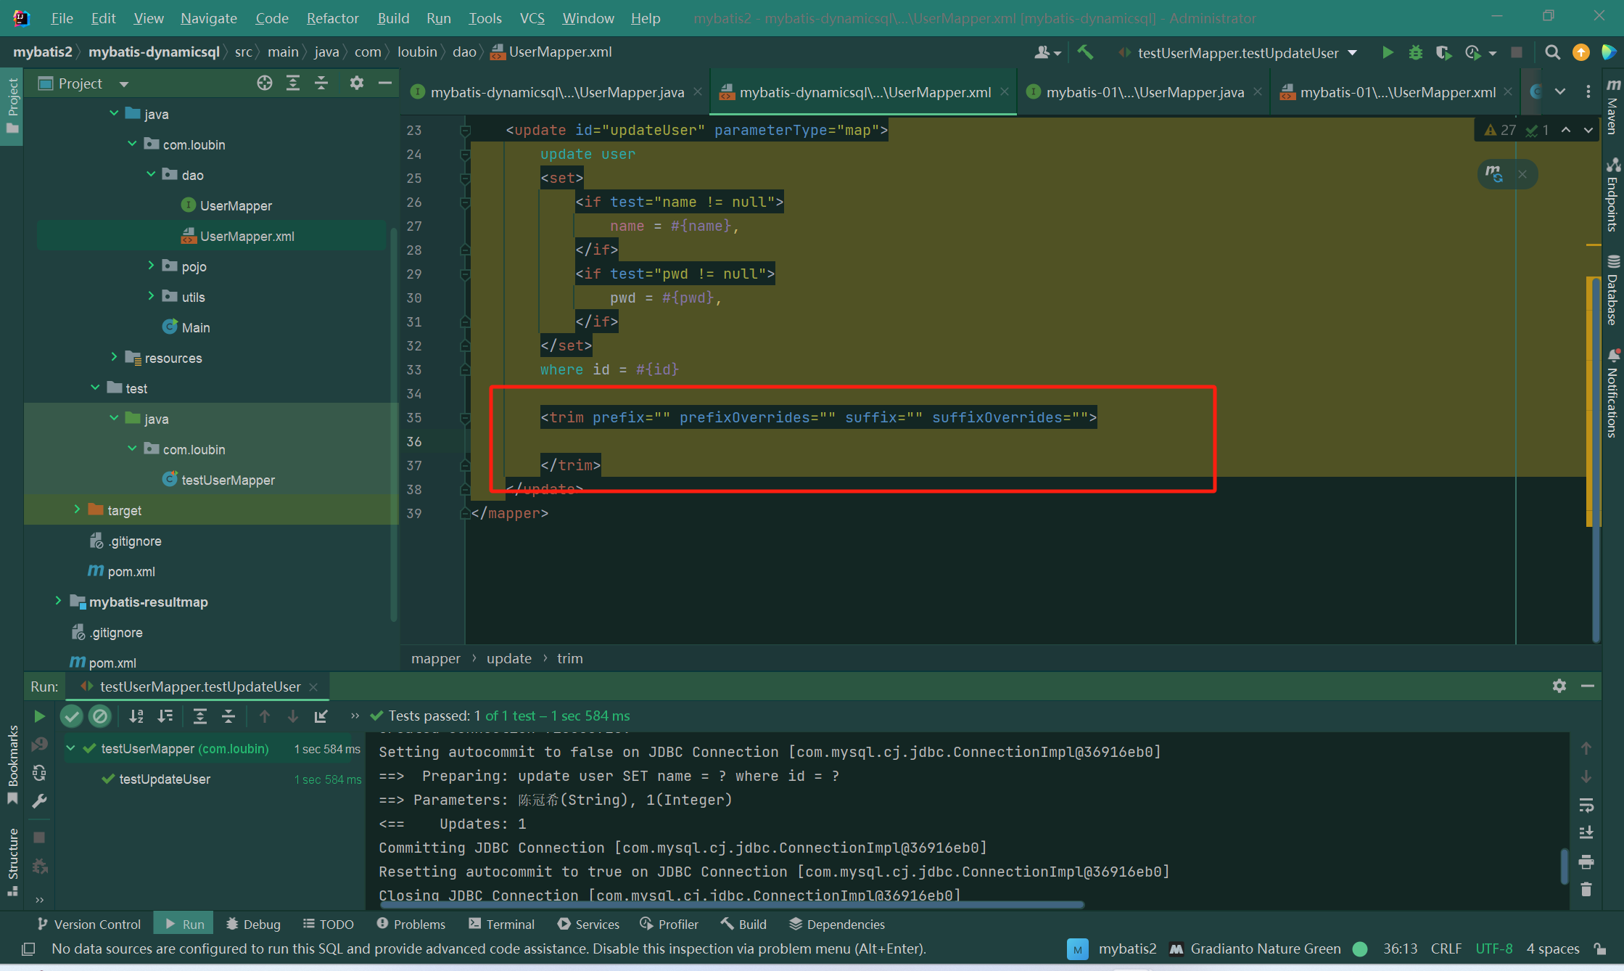Switch to mybatis-01 UserMapper.java tab
Screen dimensions: 1624x971
tap(1144, 92)
